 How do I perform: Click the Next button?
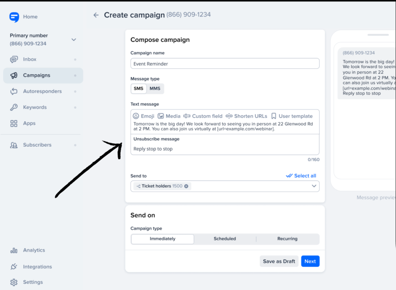(310, 261)
